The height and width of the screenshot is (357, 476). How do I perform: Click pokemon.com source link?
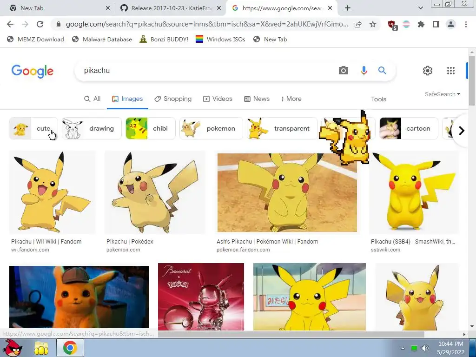123,250
